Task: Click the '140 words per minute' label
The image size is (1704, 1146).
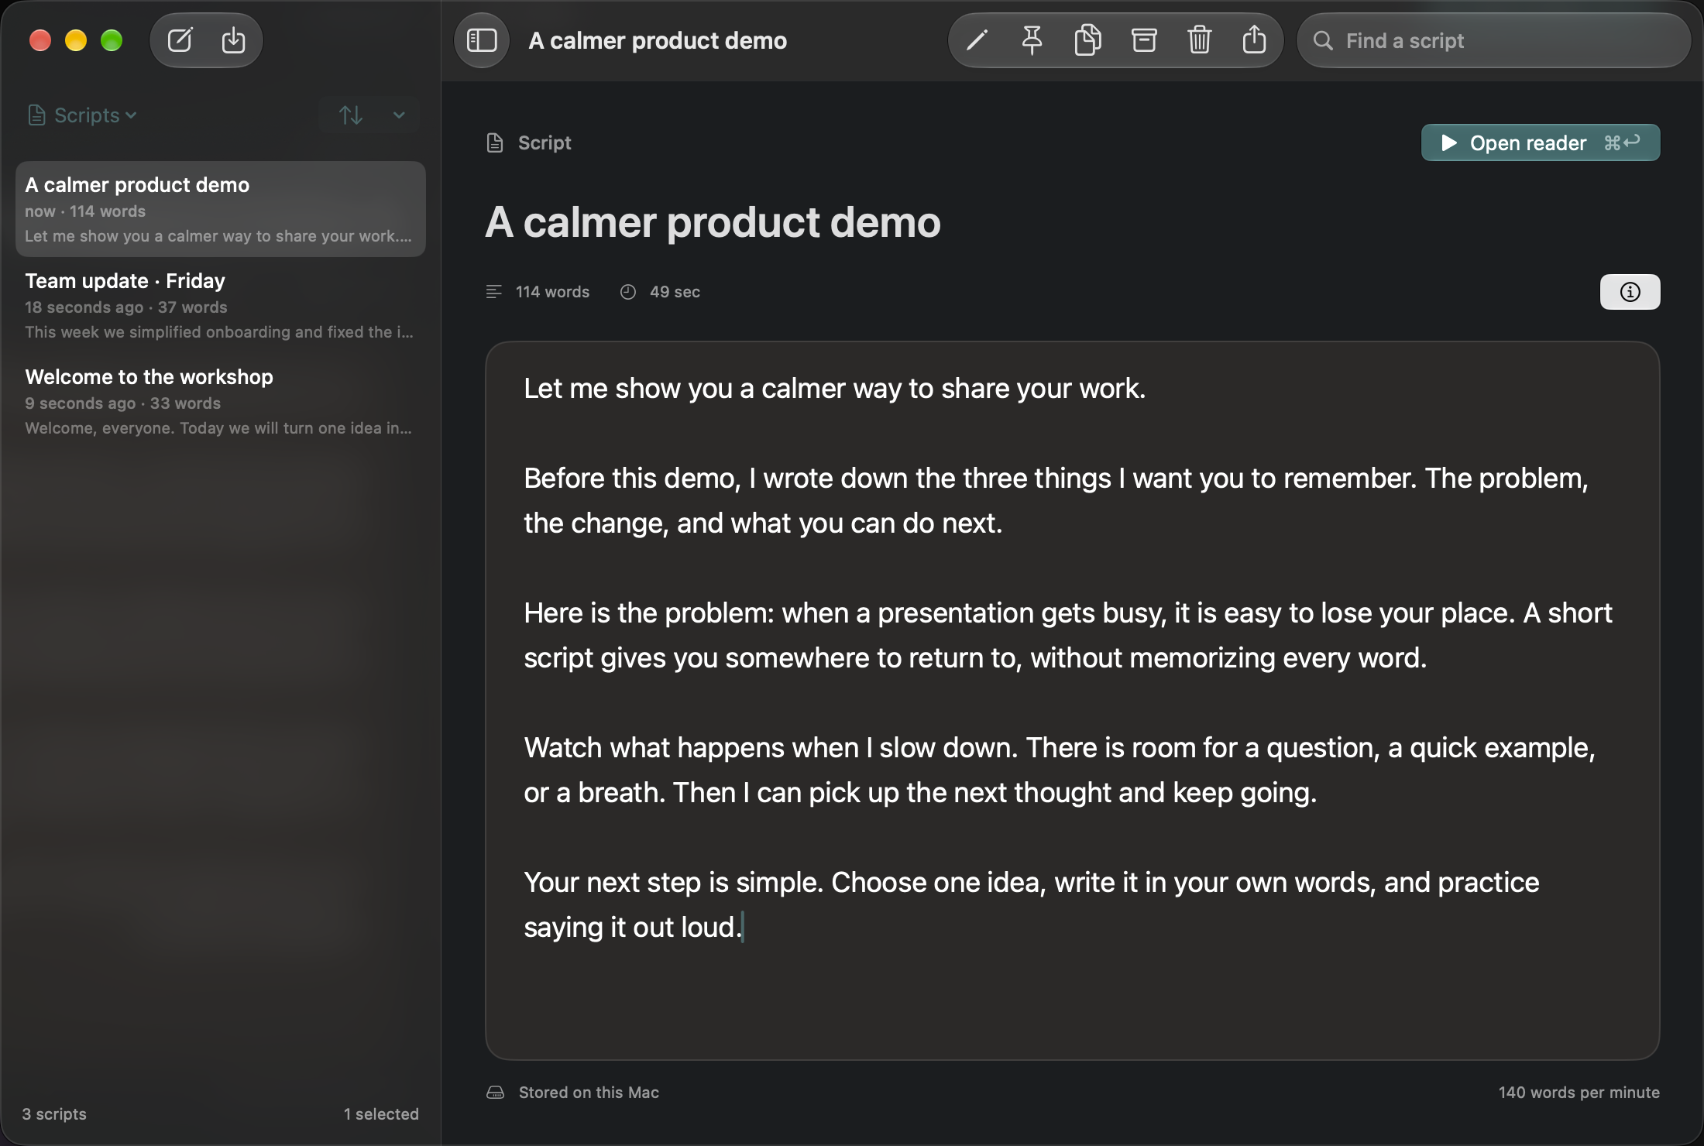Action: point(1579,1093)
